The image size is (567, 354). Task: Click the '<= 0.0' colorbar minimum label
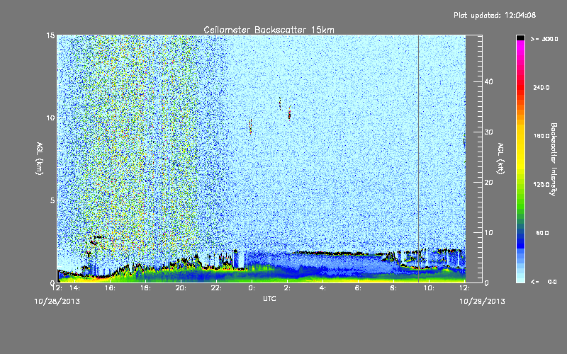[544, 282]
